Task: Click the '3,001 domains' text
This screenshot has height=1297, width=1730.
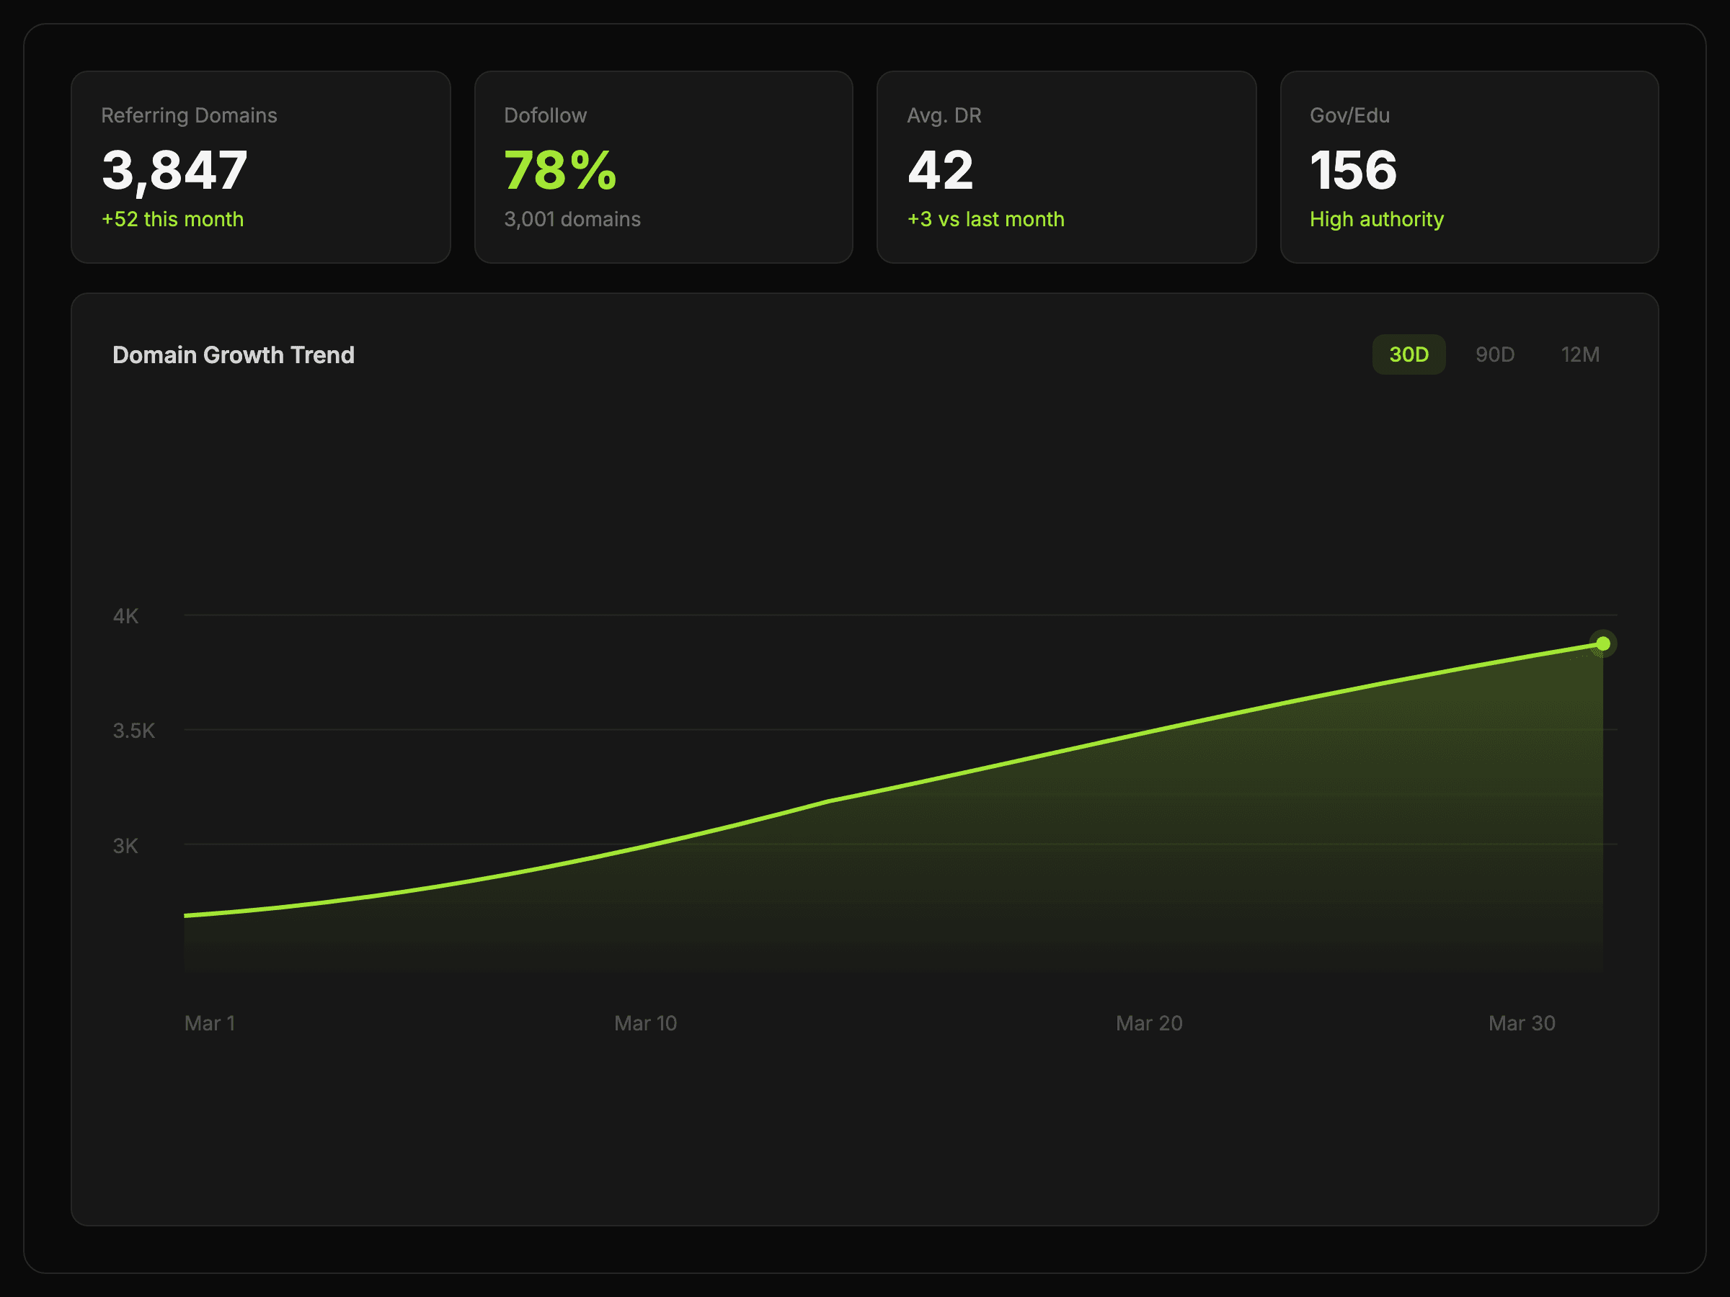Action: 572,219
